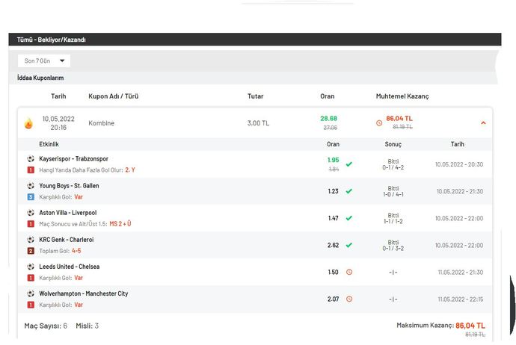Viewport: 516px width, 345px height.
Task: Click the soccer ball icon for Wolverhampton - Manchester City
Action: [x=31, y=293]
